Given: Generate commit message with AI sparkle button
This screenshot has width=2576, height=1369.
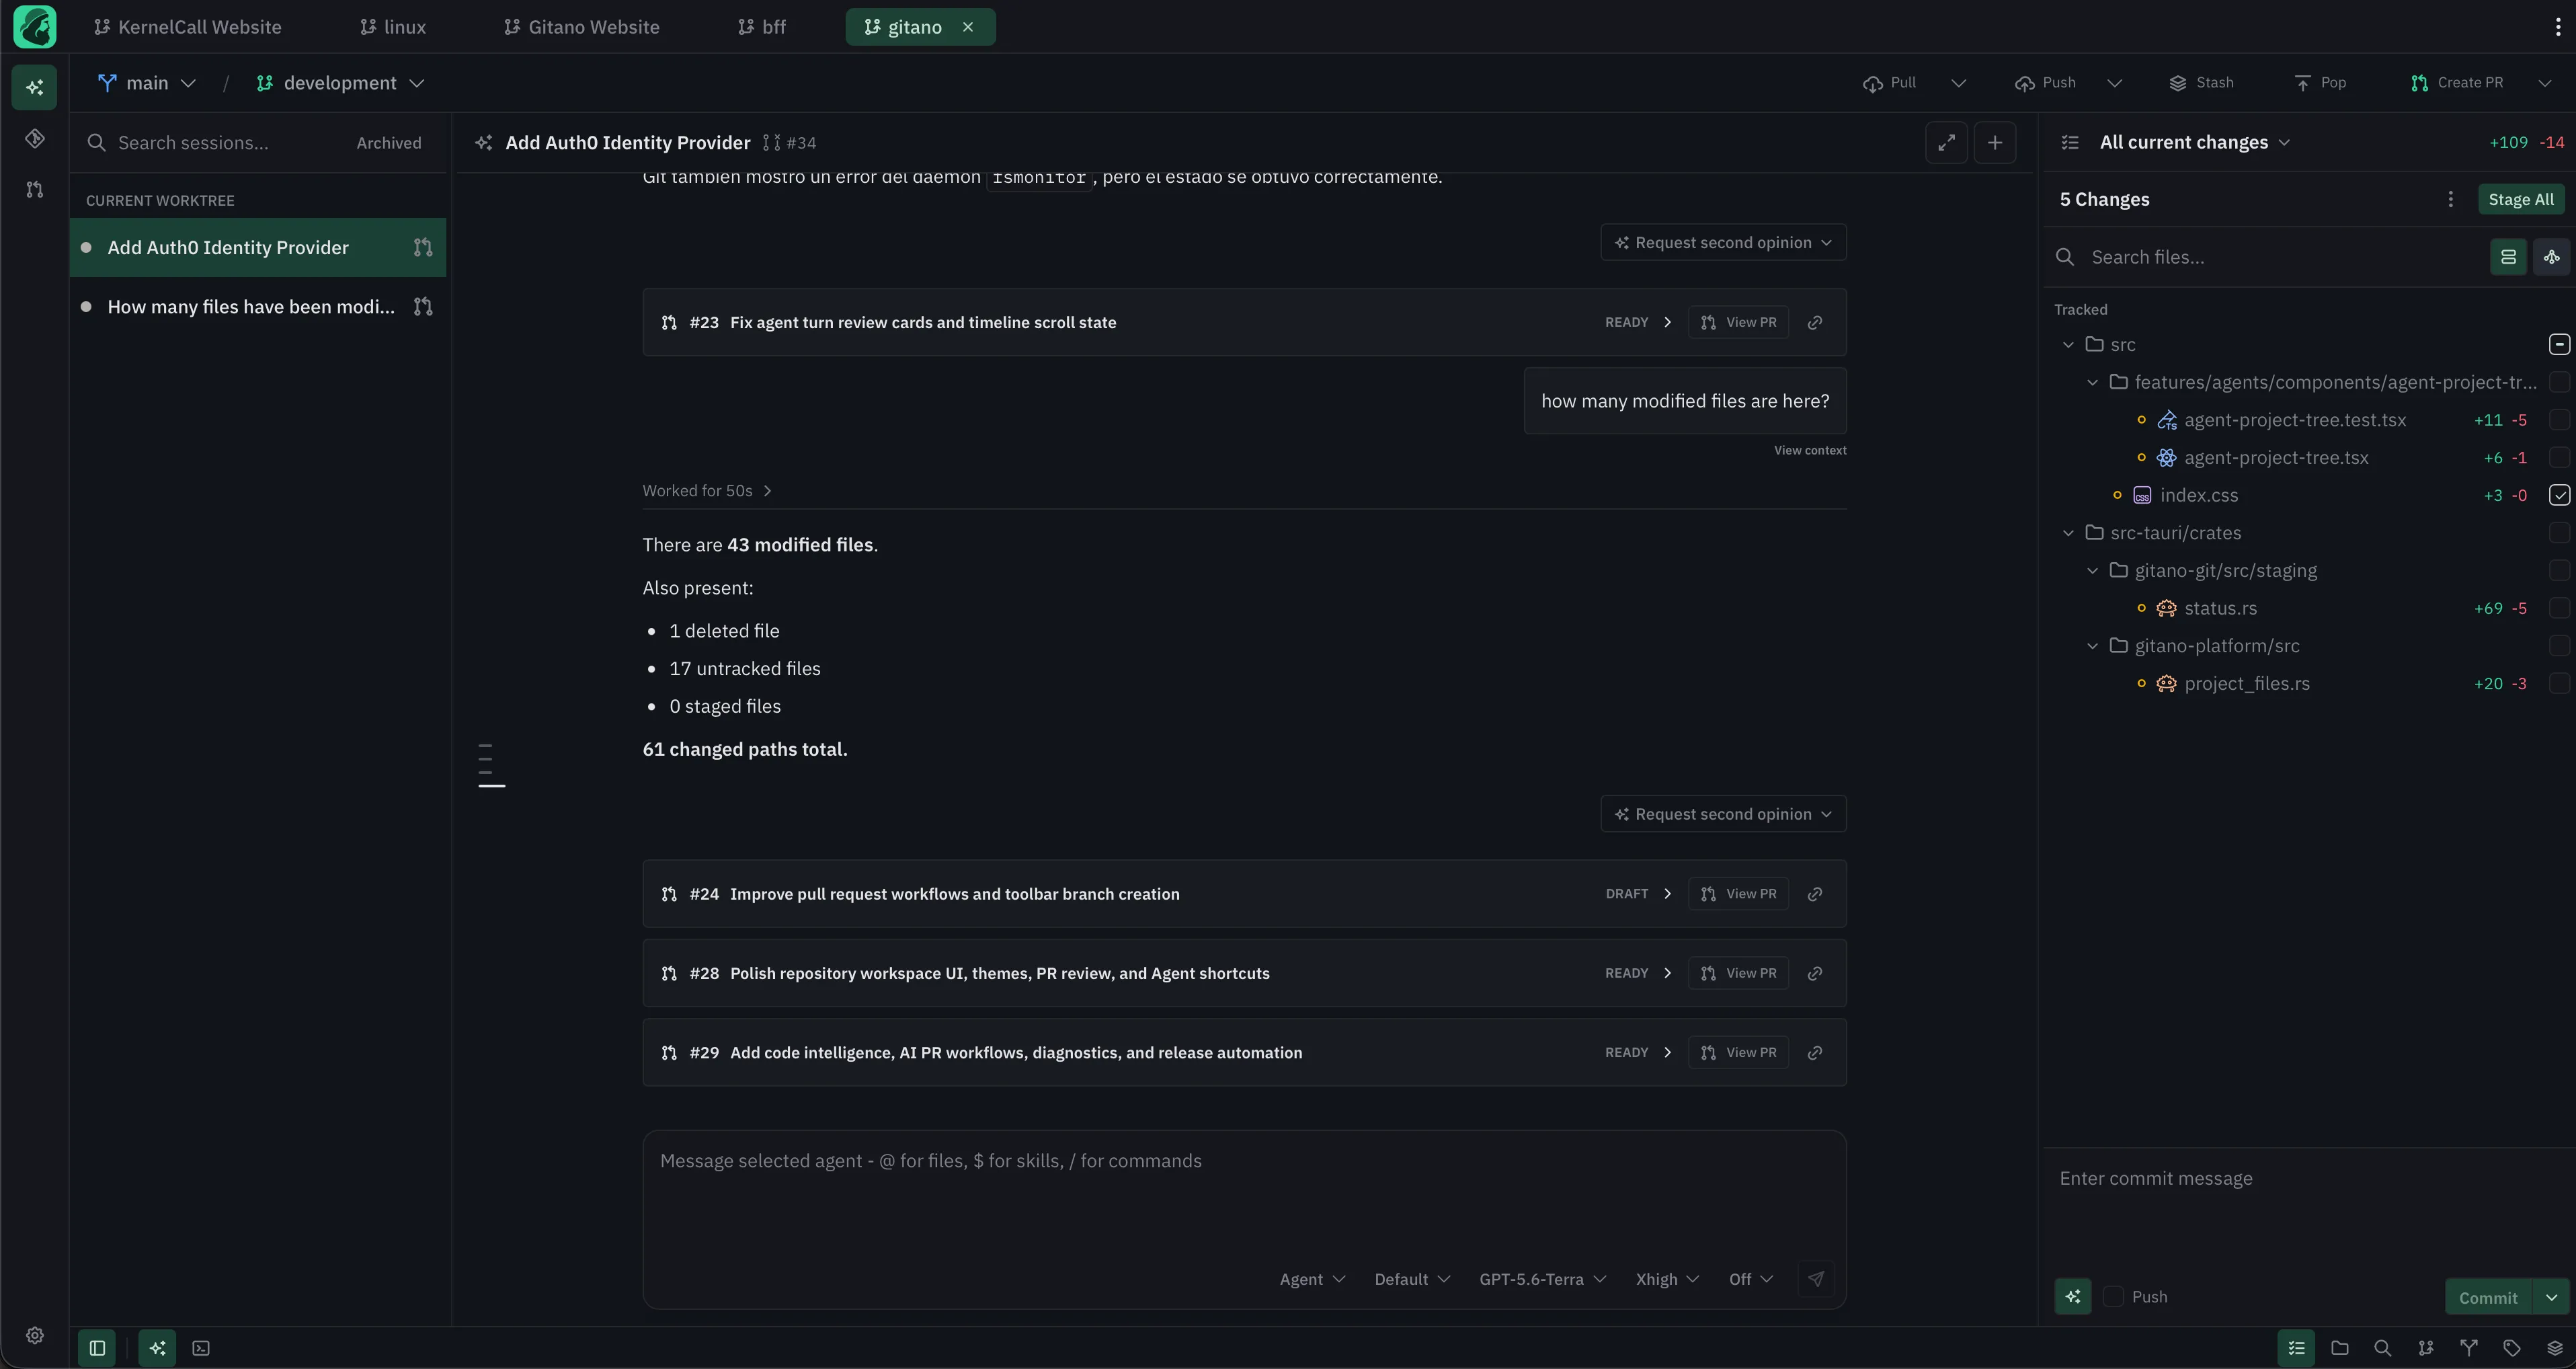Looking at the screenshot, I should click(x=2073, y=1296).
